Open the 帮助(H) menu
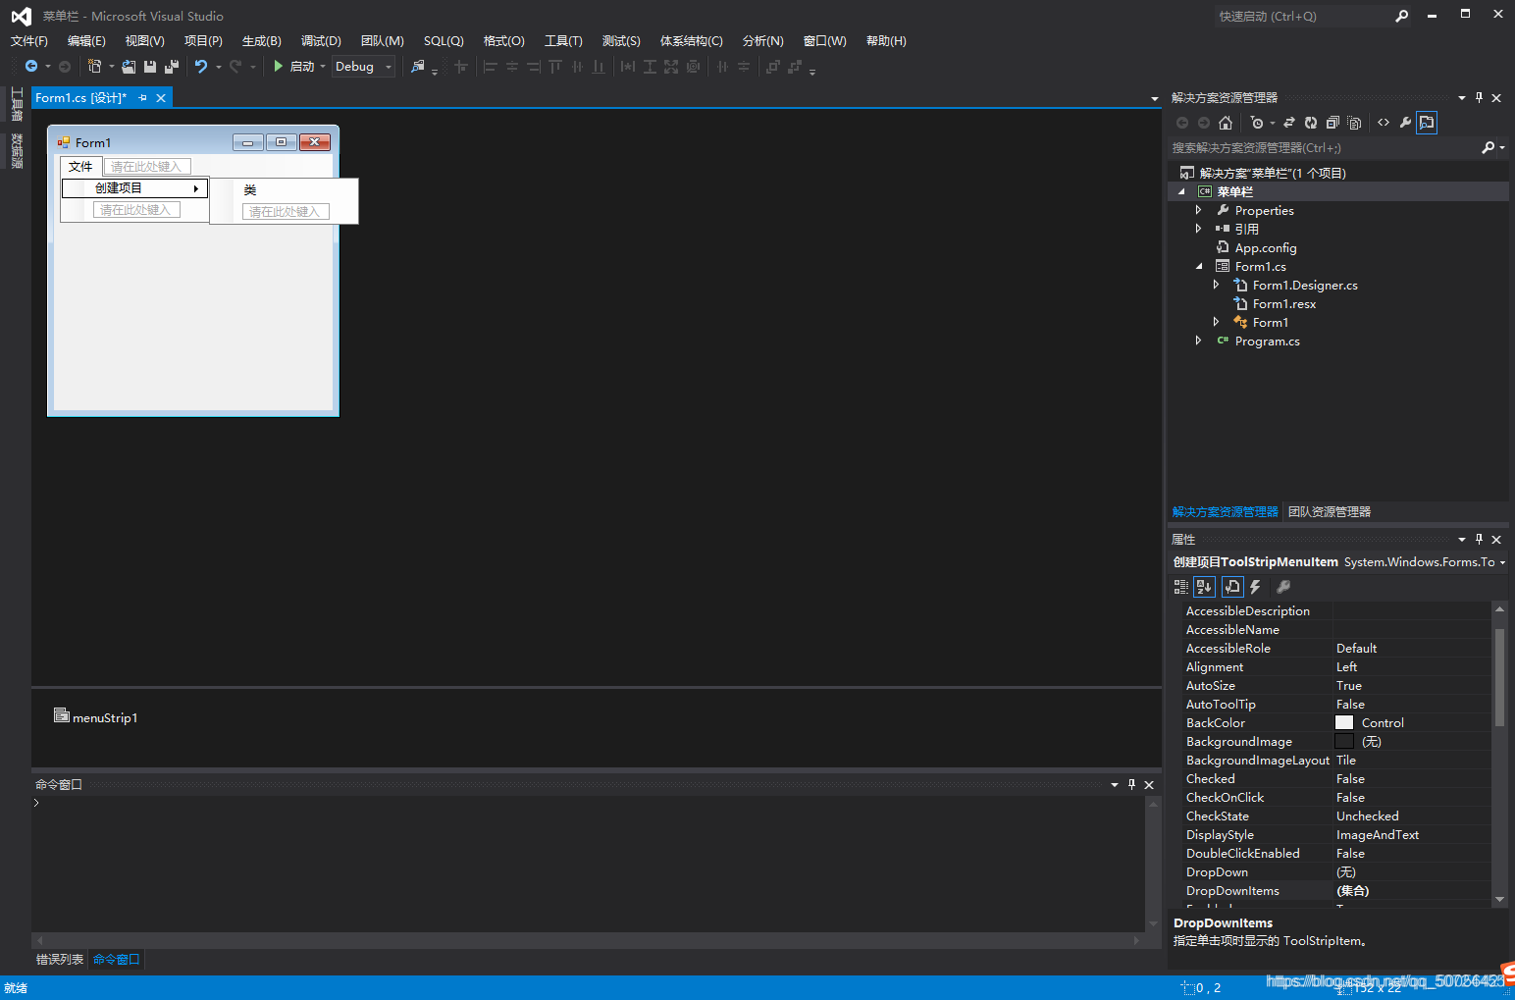The width and height of the screenshot is (1515, 1000). pyautogui.click(x=886, y=41)
